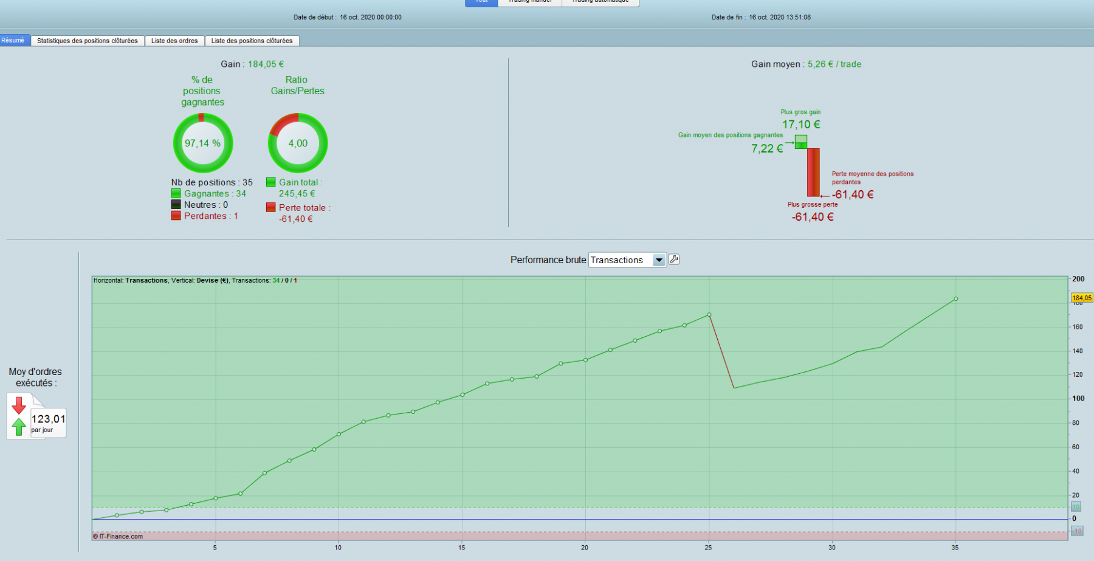The height and width of the screenshot is (561, 1094).
Task: Click the Moy d'ordres exécutés label
Action: [x=35, y=377]
